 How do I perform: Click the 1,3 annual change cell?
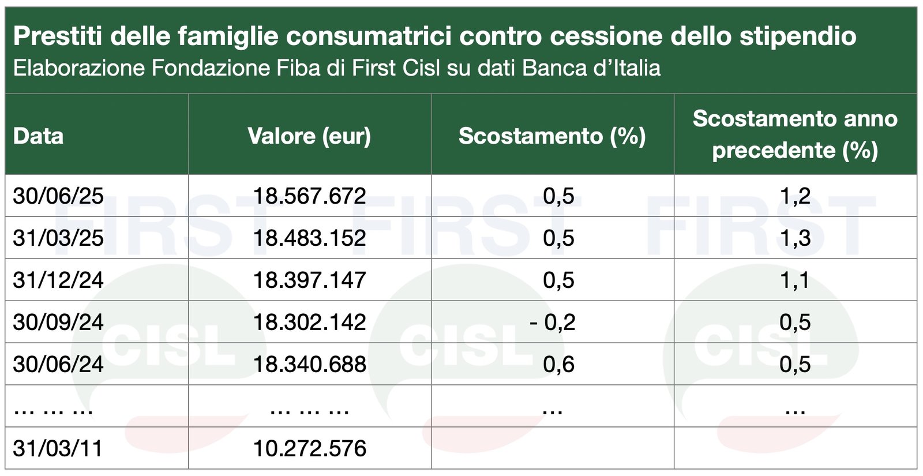pos(795,238)
